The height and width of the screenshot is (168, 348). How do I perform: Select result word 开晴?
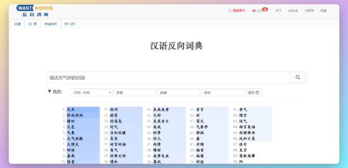point(200,144)
